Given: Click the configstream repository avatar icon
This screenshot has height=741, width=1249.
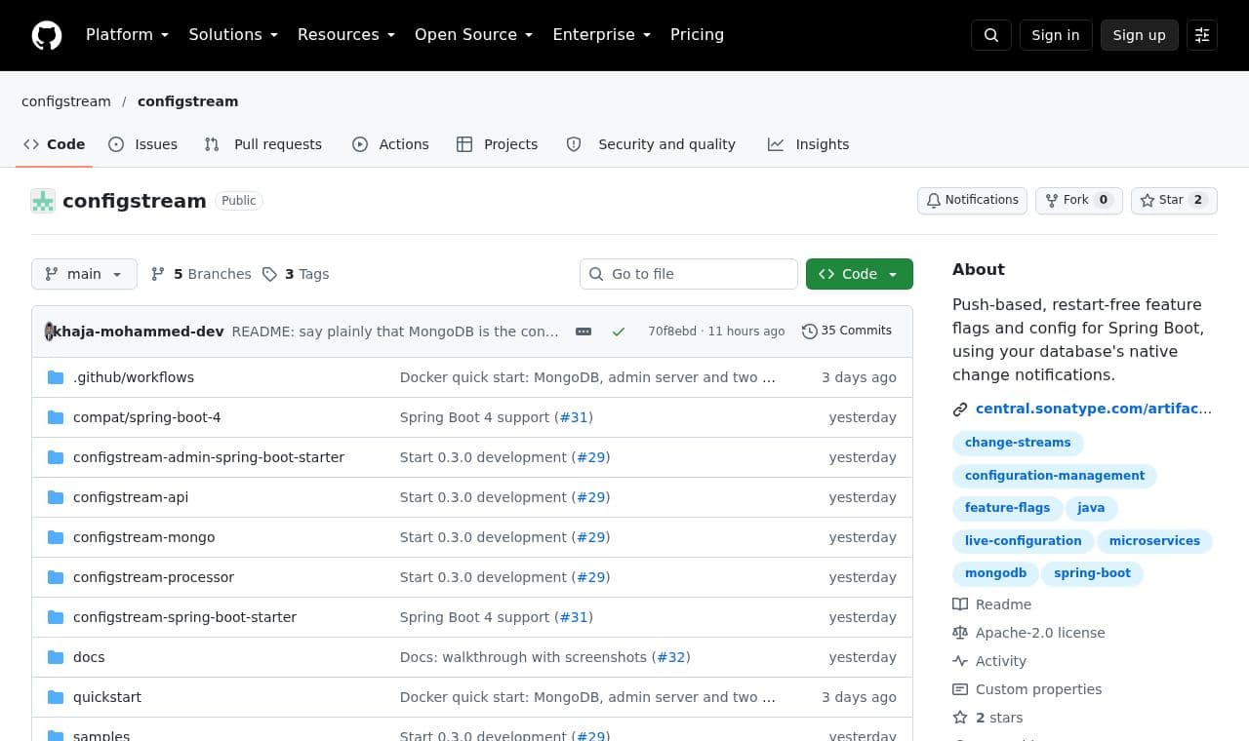Looking at the screenshot, I should point(43,201).
